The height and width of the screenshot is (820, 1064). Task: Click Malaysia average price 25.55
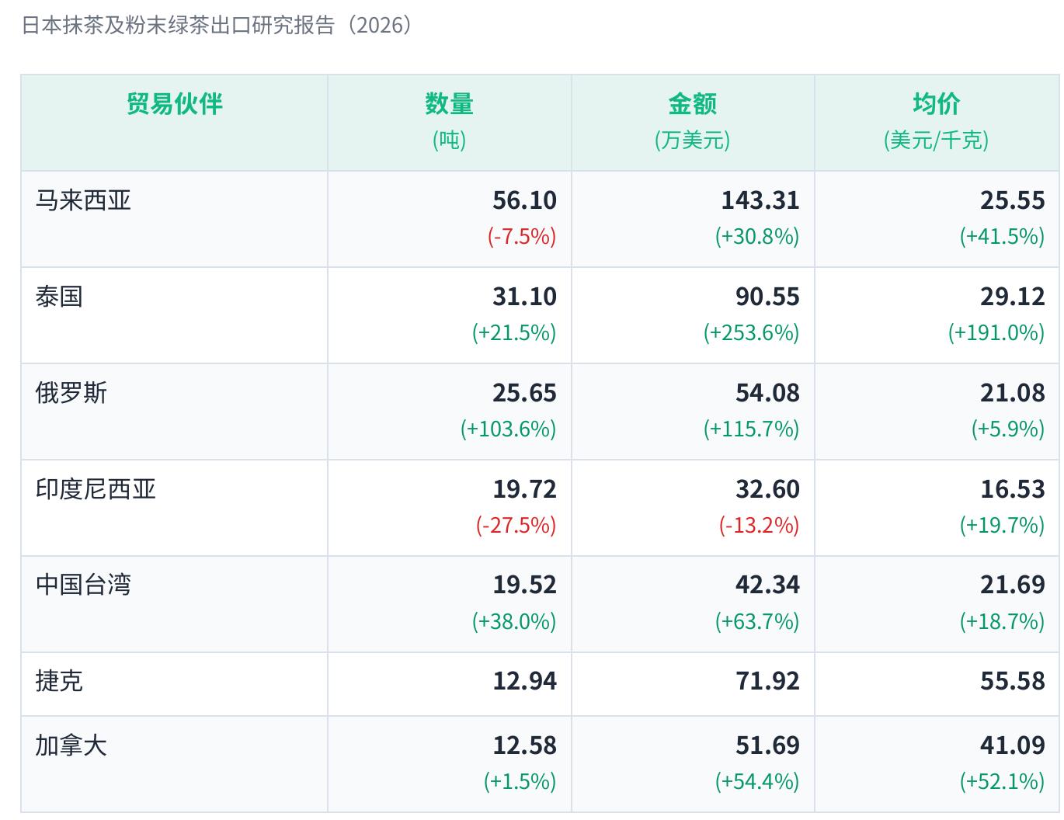click(x=1013, y=200)
